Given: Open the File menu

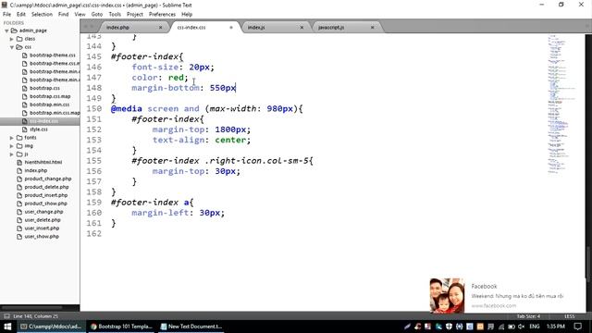Looking at the screenshot, I should (x=6, y=15).
